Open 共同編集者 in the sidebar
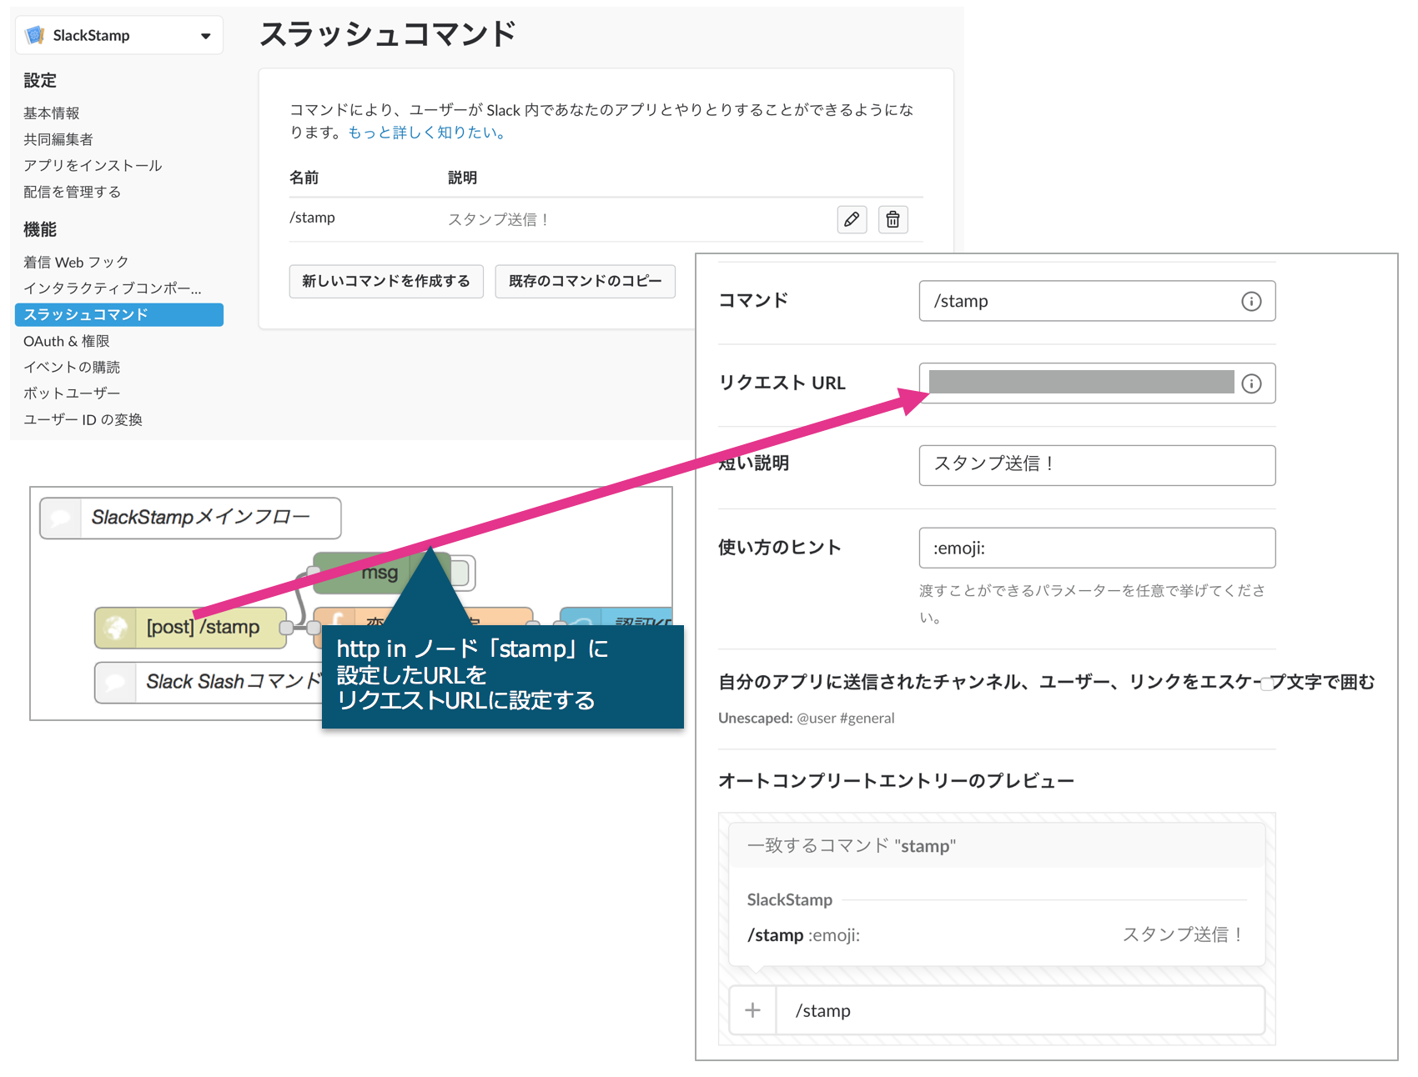The image size is (1418, 1077). (x=58, y=139)
